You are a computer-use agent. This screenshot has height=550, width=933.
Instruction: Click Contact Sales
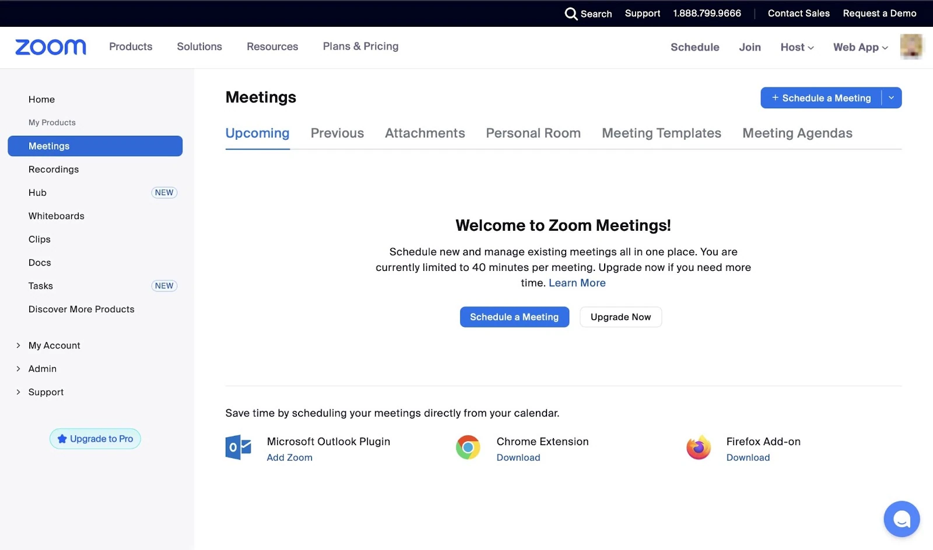click(x=799, y=13)
